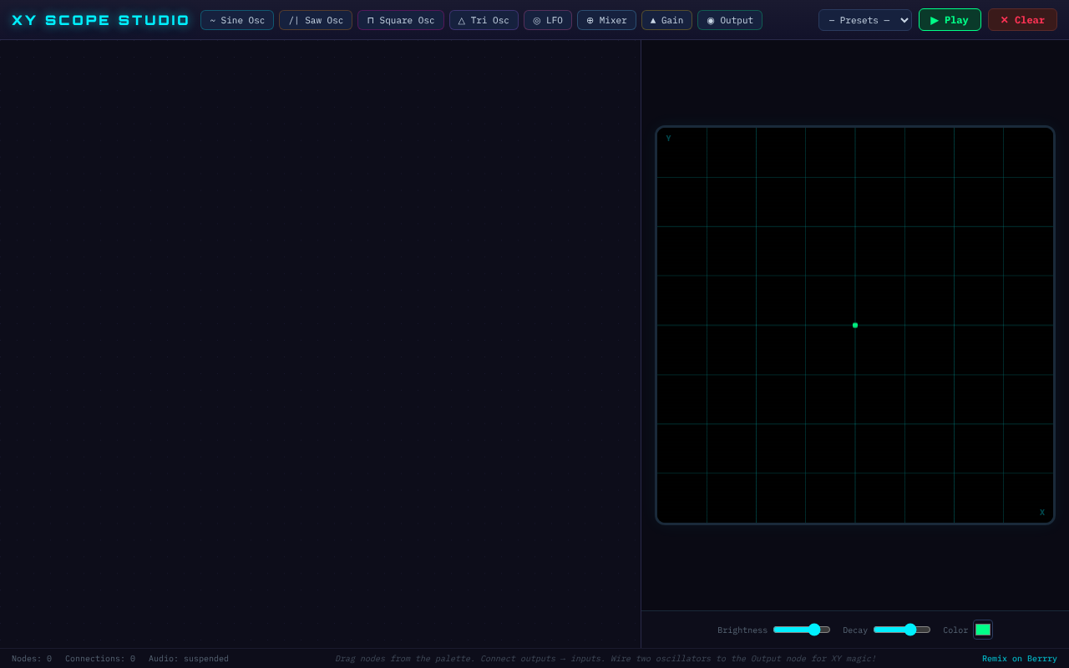Open the scope Color swatch picker
1069x668 pixels.
point(983,630)
